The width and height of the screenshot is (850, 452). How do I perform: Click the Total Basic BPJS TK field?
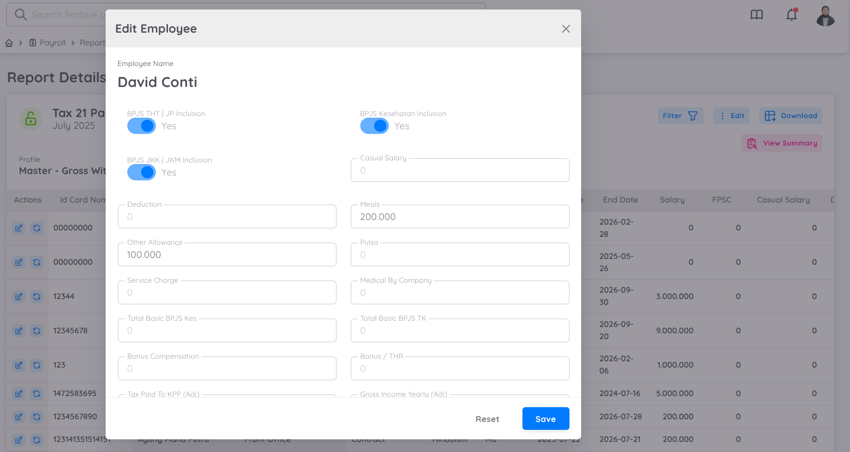[x=460, y=331]
